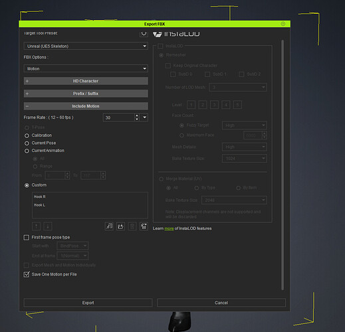The height and width of the screenshot is (332, 345).
Task: Click the move motion down arrow icon
Action: pos(48,226)
